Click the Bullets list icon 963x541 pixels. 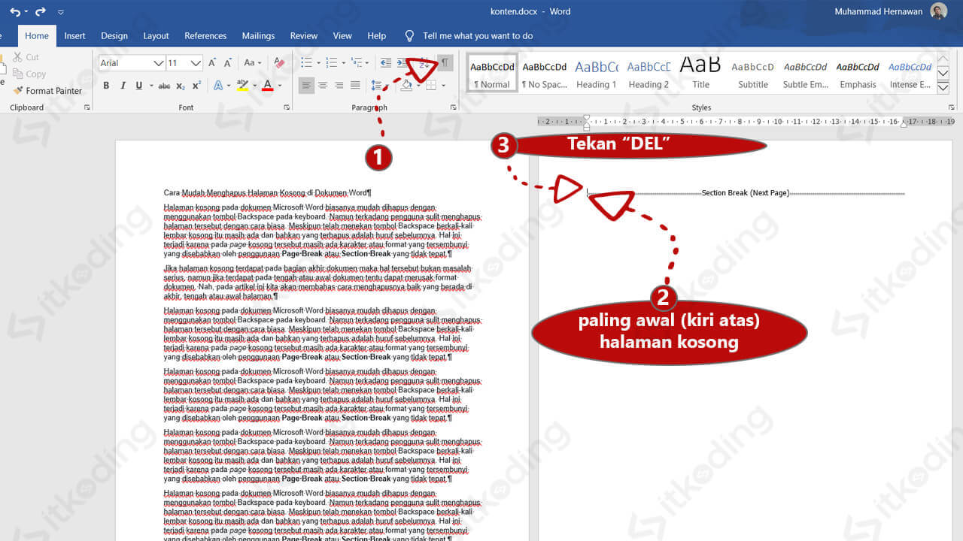(306, 63)
